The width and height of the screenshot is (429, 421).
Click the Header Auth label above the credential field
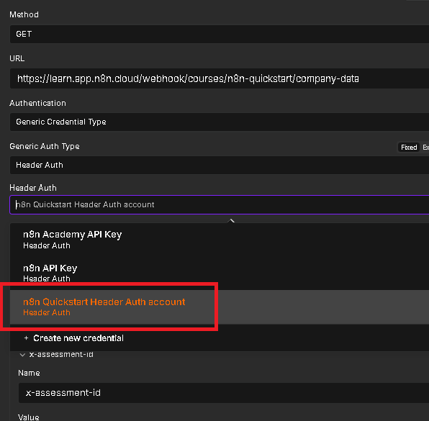tap(33, 188)
